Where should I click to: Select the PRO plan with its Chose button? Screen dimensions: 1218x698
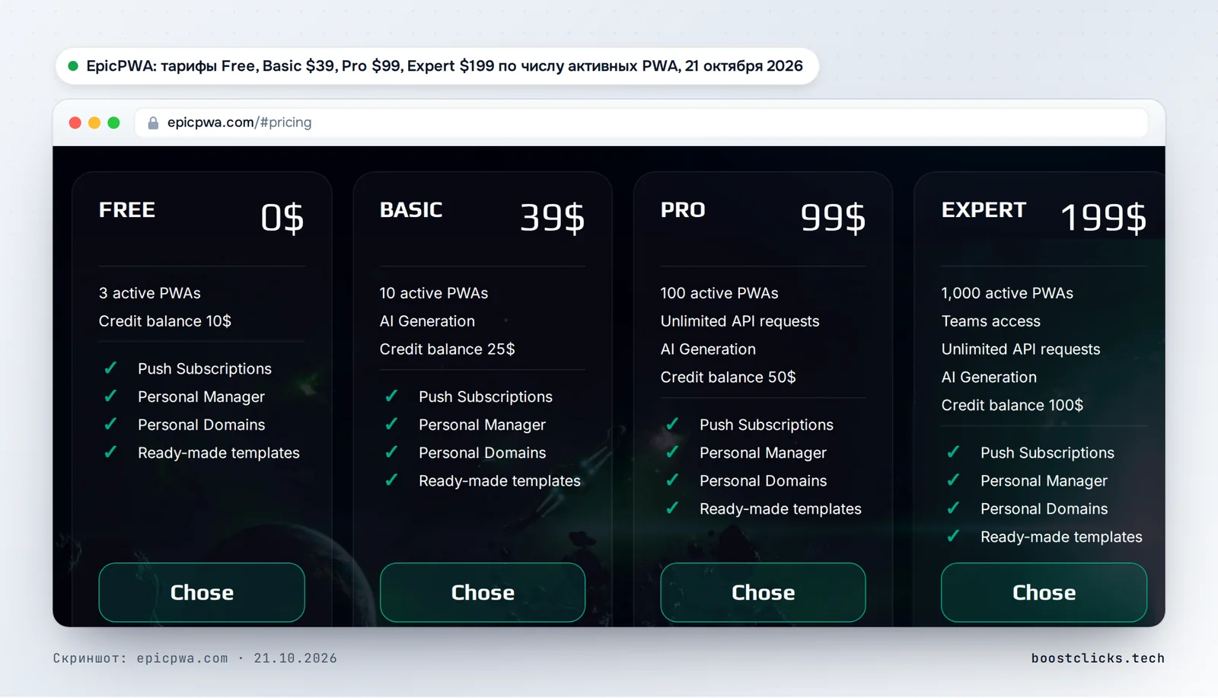click(x=763, y=592)
